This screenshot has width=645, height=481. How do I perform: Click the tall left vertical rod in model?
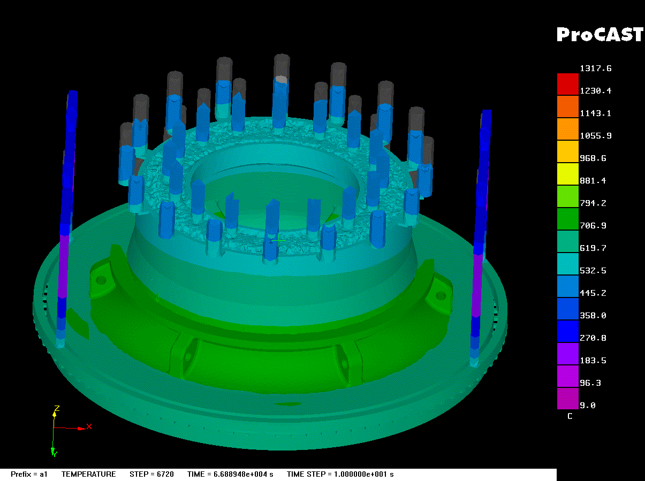click(x=66, y=219)
